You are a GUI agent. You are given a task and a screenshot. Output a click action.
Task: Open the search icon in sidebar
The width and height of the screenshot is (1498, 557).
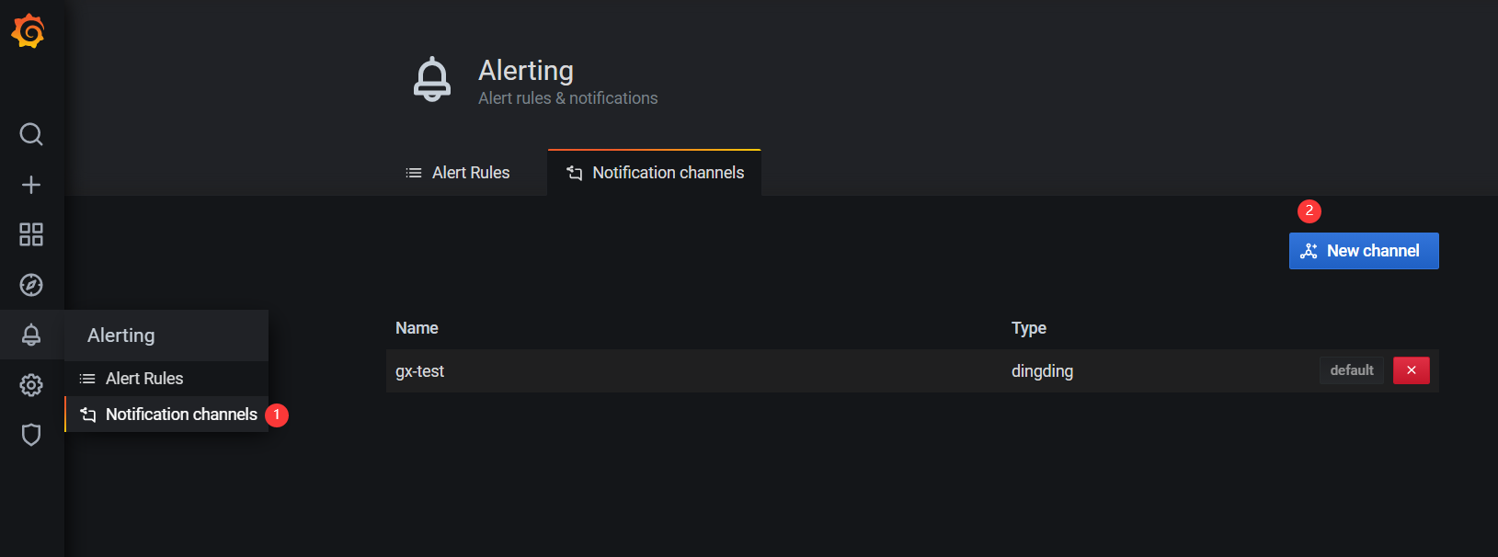coord(31,134)
